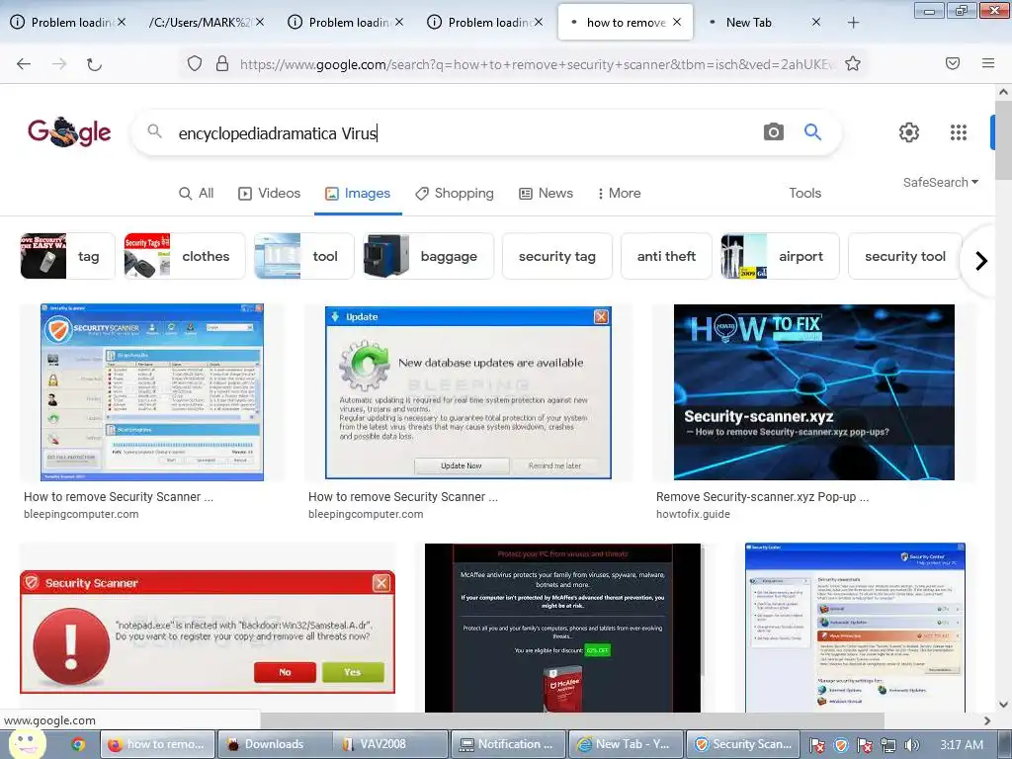1012x759 pixels.
Task: Open the 'New database updates' image result
Action: [467, 392]
